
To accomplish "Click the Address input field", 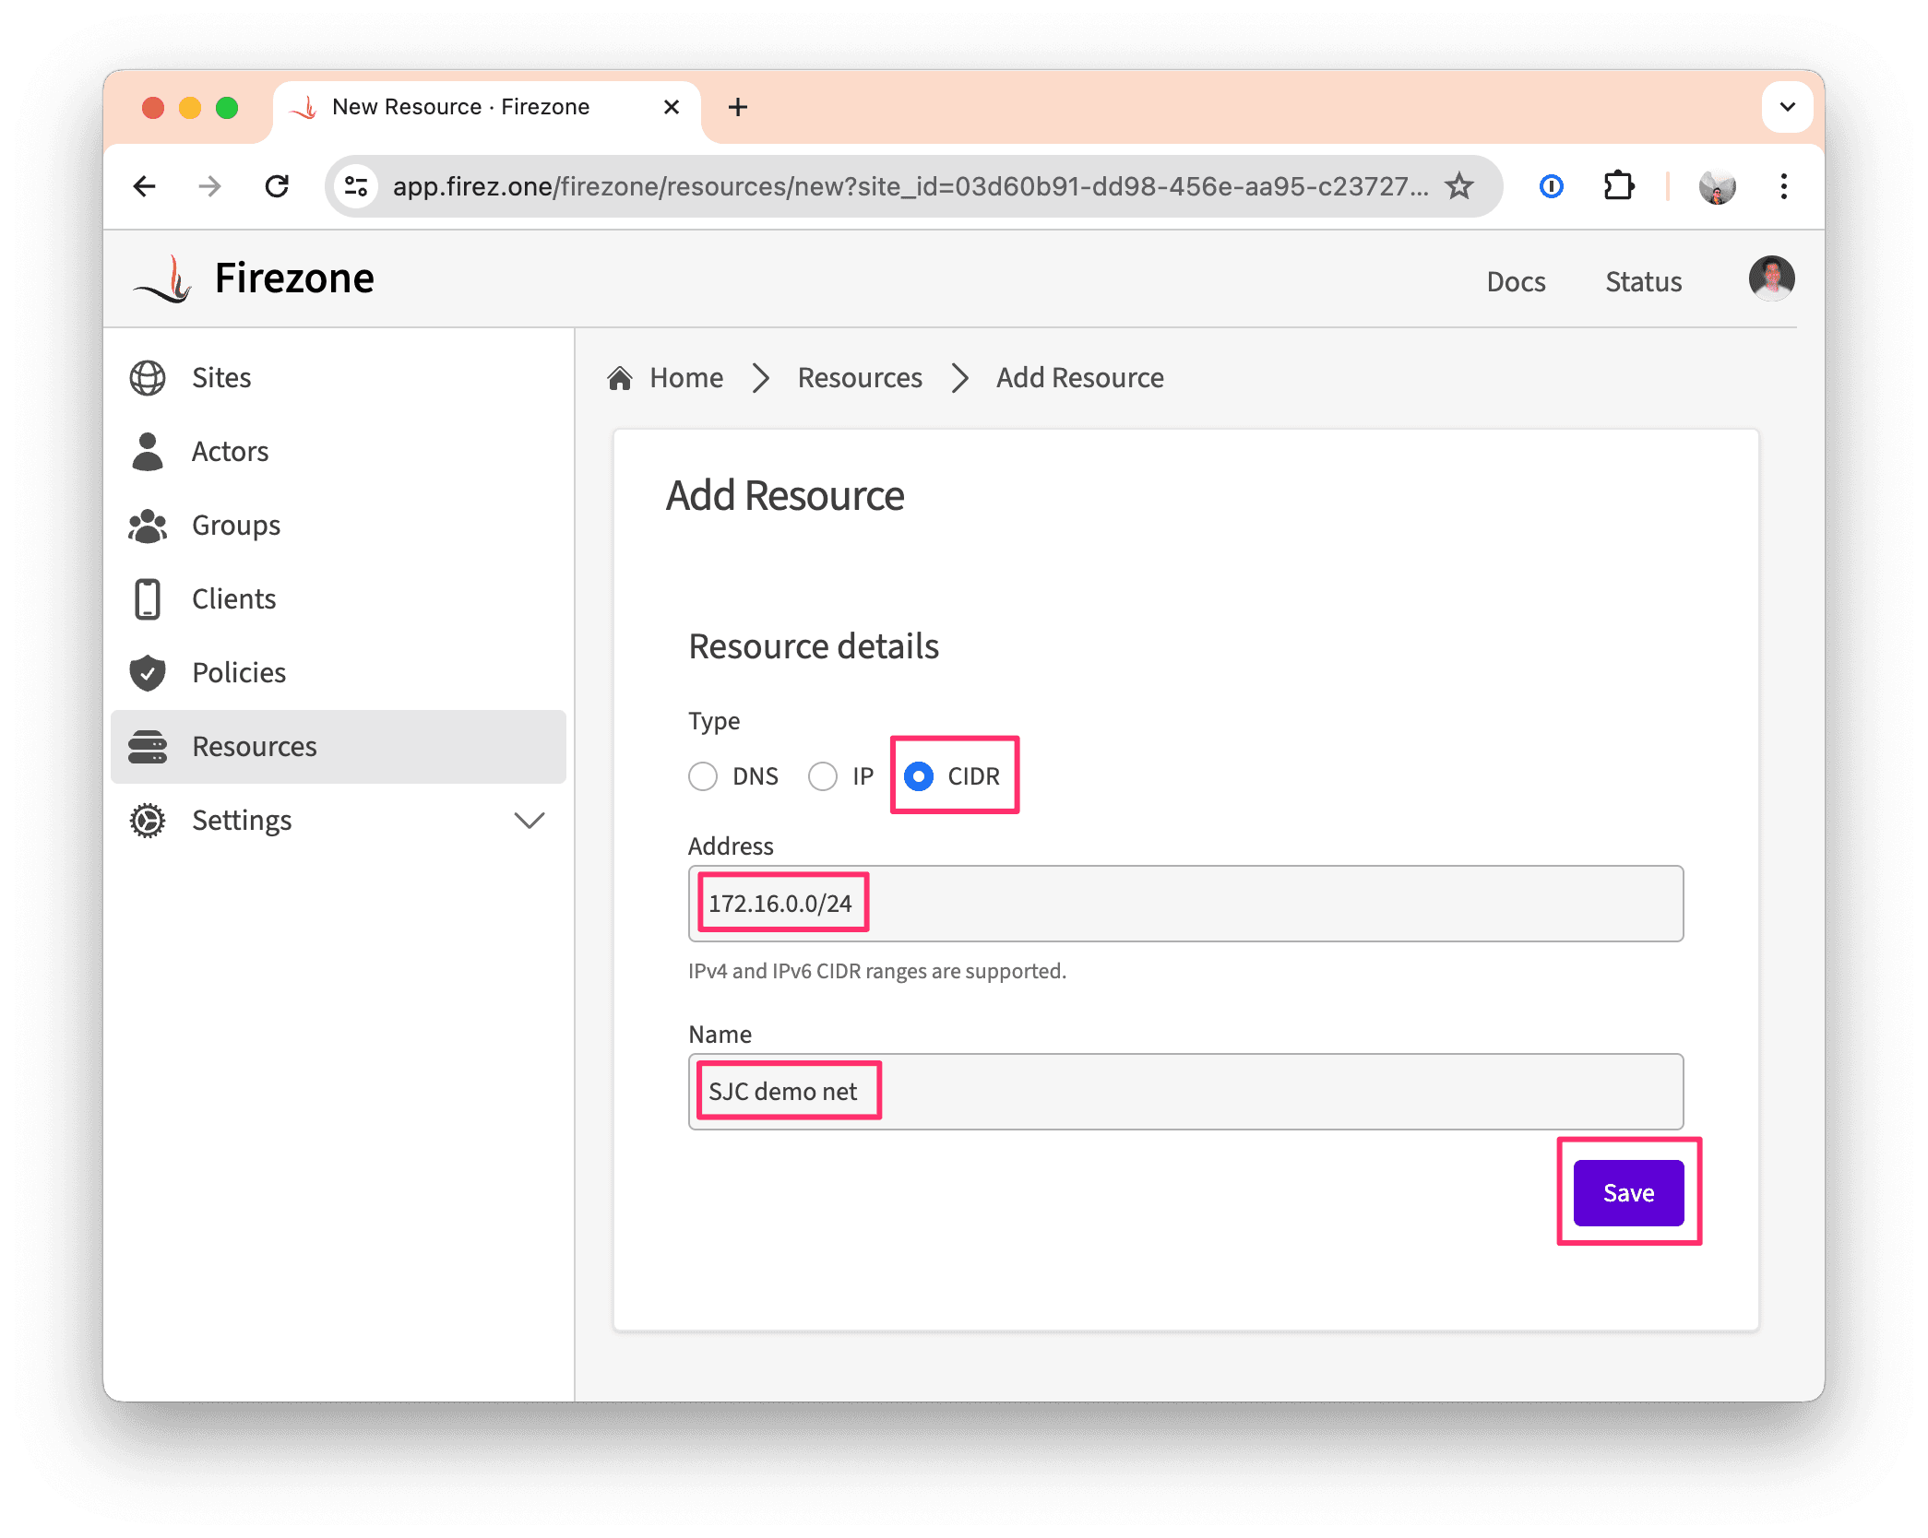I will pos(1184,904).
